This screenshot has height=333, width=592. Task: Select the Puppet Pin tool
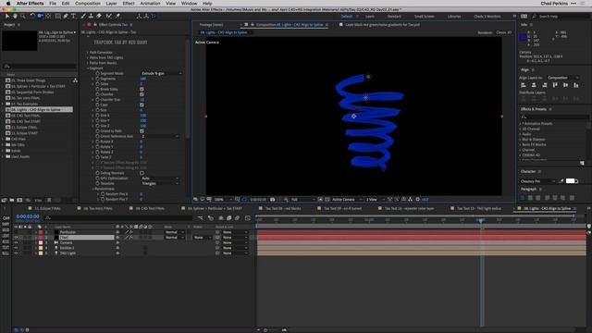[x=117, y=17]
